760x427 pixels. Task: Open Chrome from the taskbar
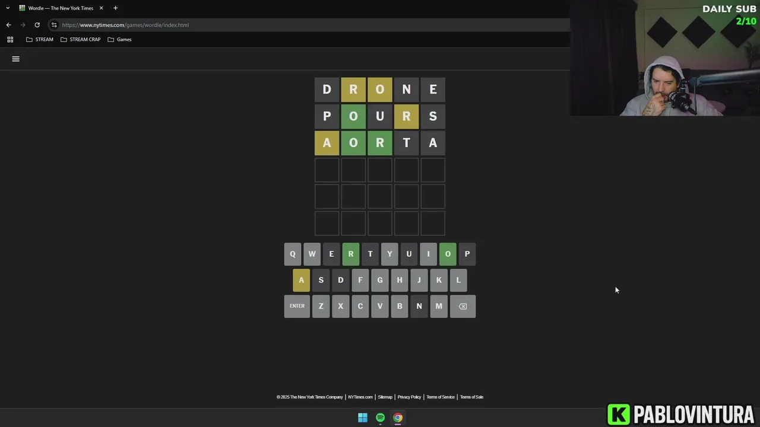tap(398, 418)
